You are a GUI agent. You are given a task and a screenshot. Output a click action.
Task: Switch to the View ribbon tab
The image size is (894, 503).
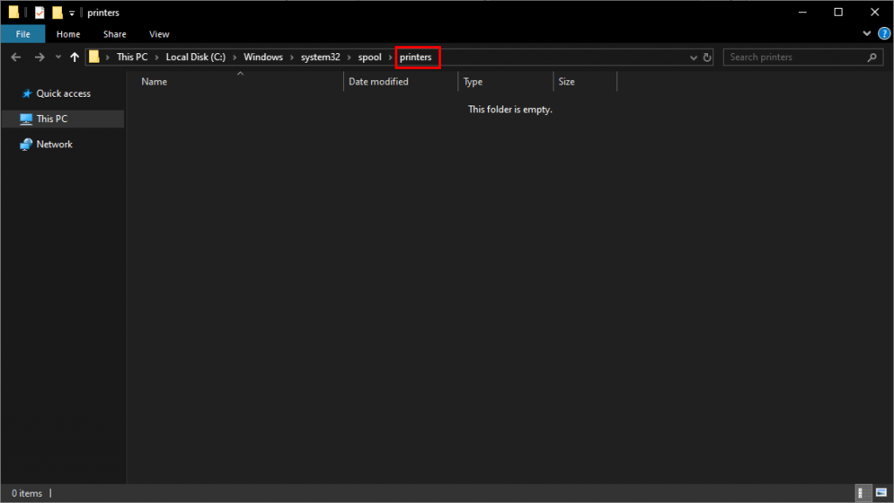pyautogui.click(x=159, y=34)
